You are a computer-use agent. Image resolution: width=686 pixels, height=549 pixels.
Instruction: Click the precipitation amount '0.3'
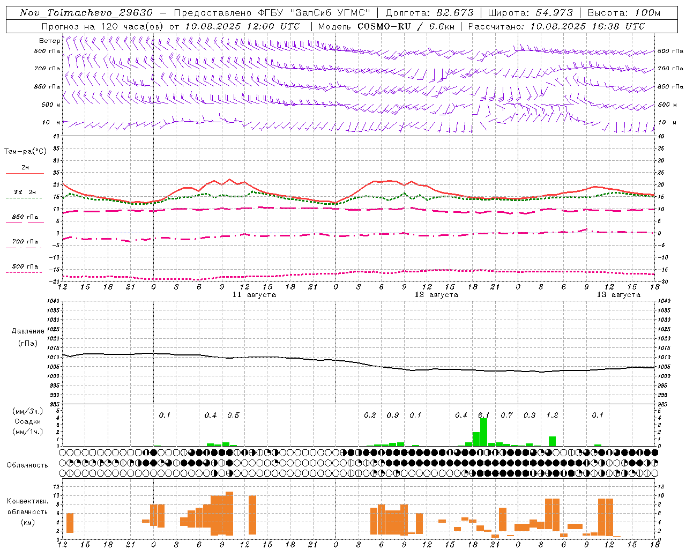(530, 415)
